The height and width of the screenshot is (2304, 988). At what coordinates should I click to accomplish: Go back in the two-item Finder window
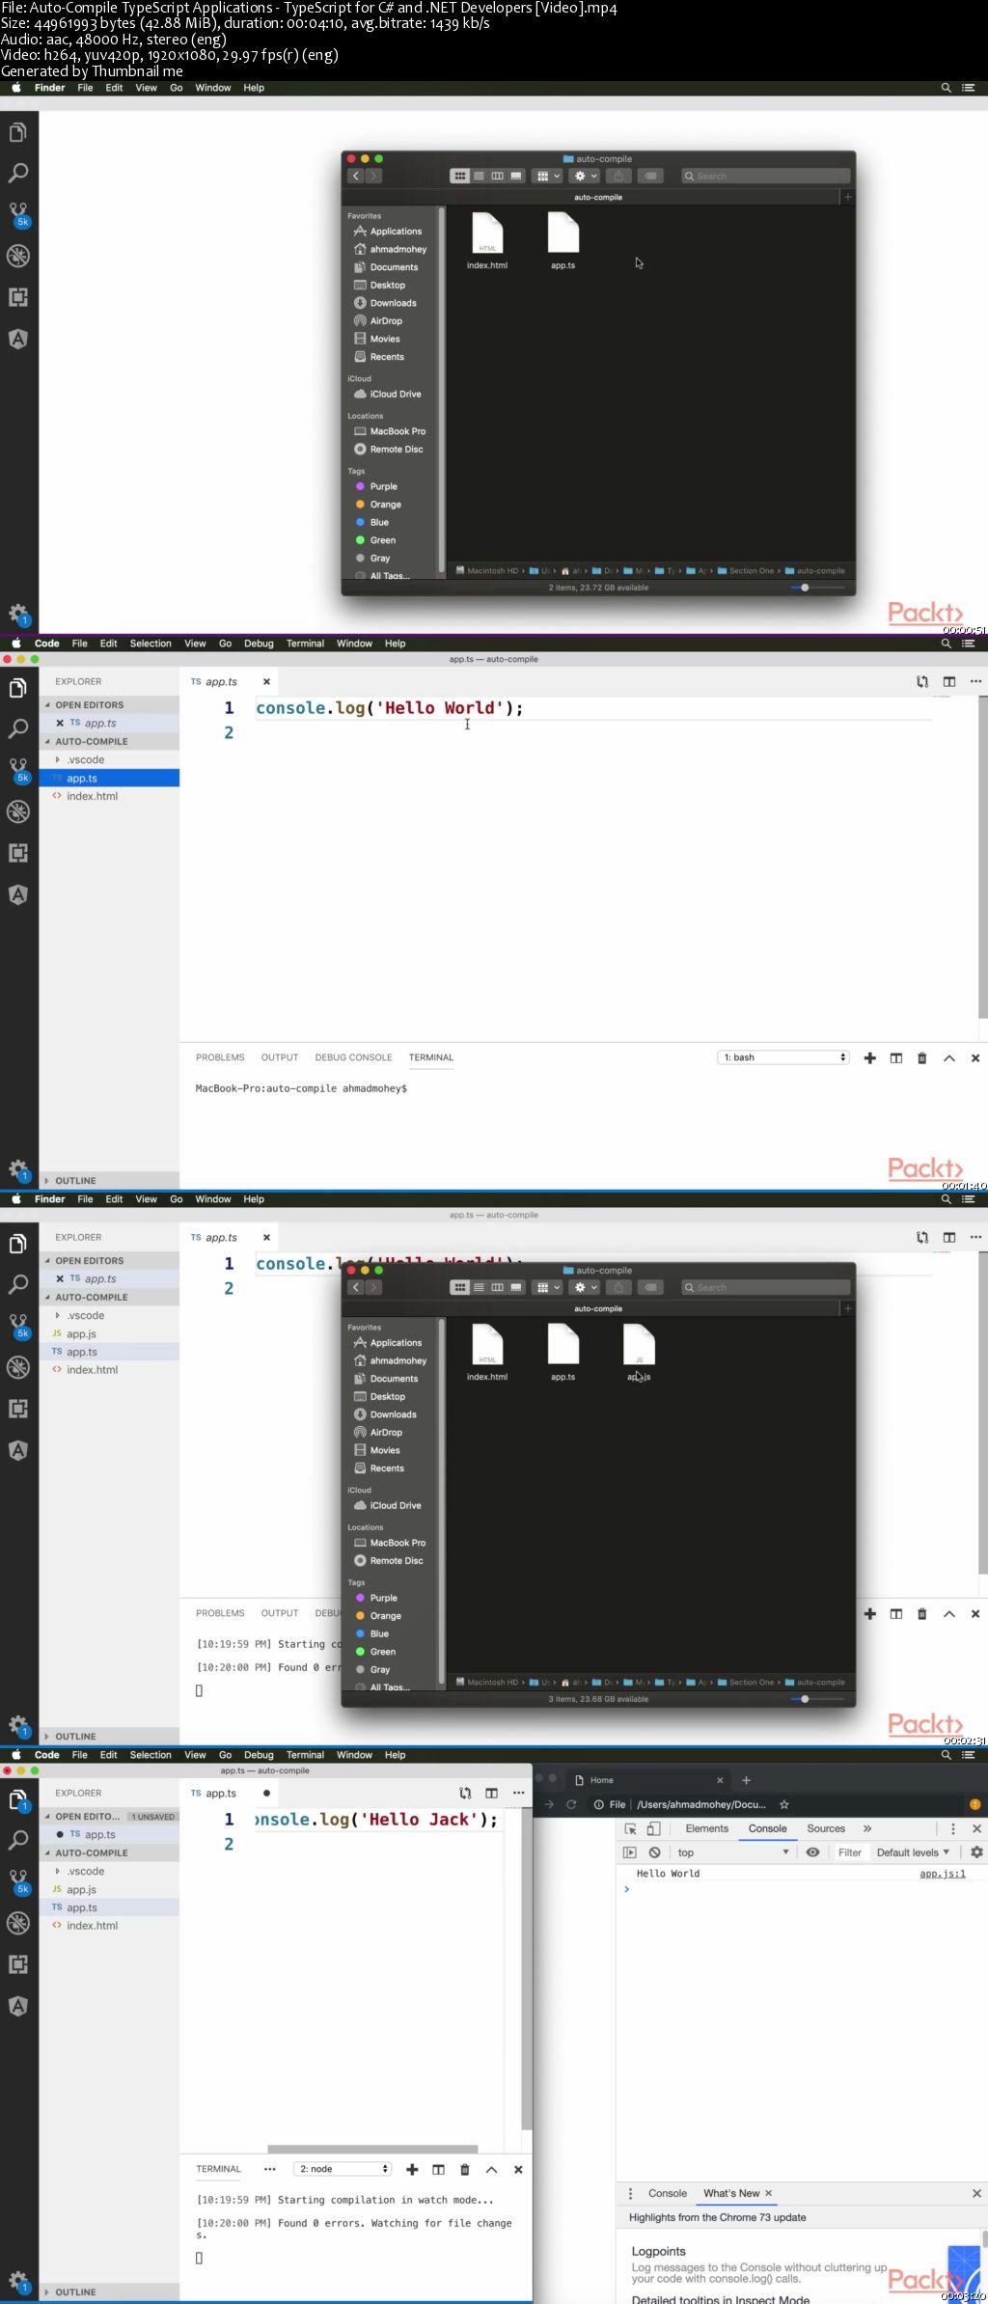click(355, 176)
